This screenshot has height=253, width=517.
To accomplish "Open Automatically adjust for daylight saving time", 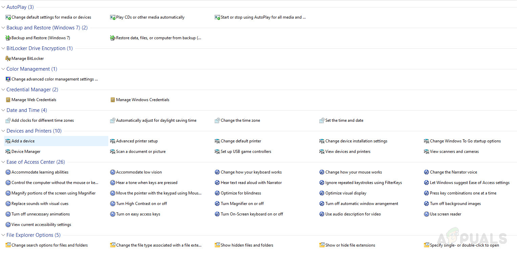I will click(x=156, y=120).
